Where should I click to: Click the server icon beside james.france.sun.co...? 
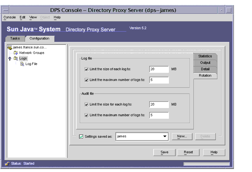pos(10,47)
